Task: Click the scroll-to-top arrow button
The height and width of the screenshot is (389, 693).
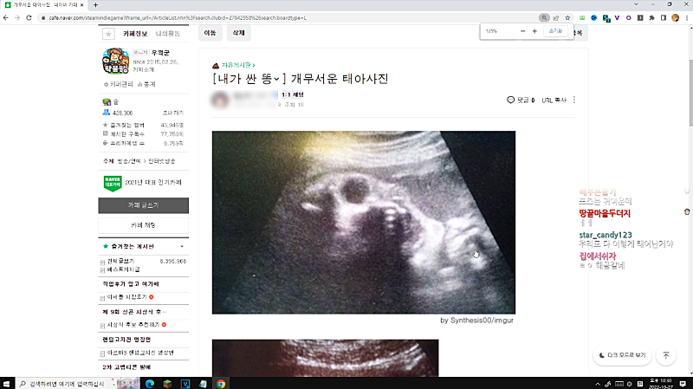Action: [666, 355]
